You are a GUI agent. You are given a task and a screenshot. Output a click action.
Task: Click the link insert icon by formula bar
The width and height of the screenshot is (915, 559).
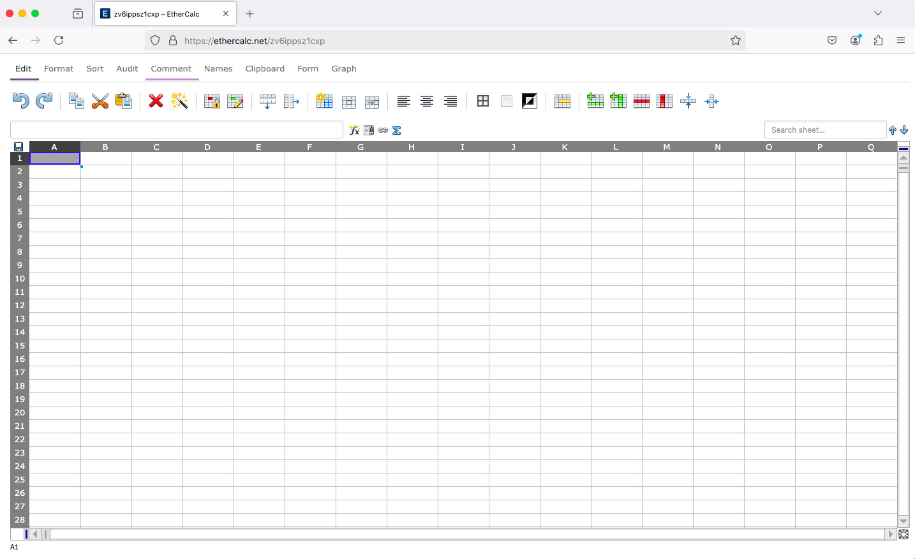pyautogui.click(x=383, y=130)
